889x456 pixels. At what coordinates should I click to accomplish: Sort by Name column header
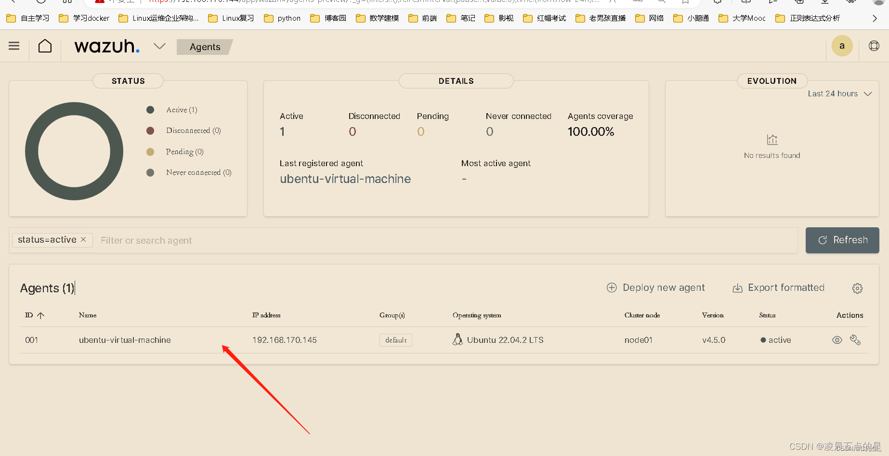(88, 315)
